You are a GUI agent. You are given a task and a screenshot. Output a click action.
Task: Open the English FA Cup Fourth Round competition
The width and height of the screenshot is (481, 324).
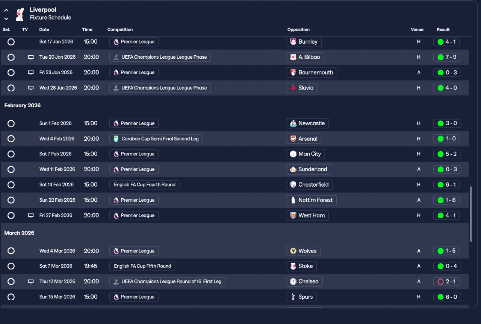click(145, 185)
